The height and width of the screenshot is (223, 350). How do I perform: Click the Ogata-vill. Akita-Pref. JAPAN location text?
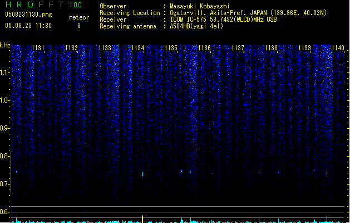248,13
